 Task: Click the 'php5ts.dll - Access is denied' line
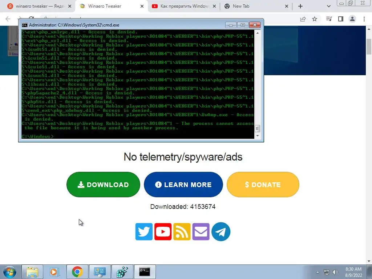point(68,102)
